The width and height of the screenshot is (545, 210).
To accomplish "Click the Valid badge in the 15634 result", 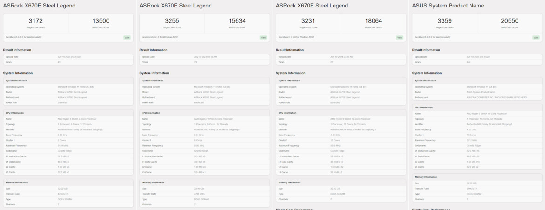I will pyautogui.click(x=264, y=37).
